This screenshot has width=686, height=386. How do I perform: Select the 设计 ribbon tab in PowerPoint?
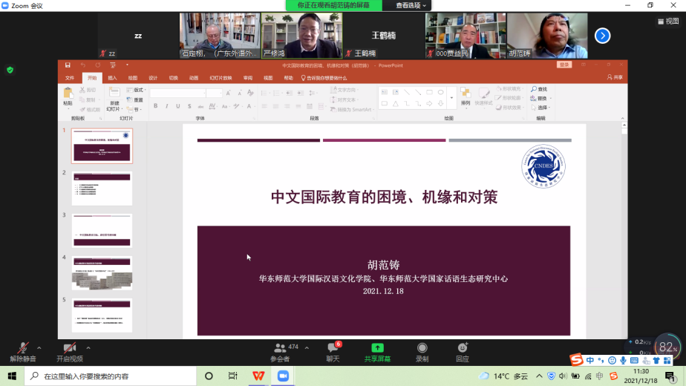152,77
